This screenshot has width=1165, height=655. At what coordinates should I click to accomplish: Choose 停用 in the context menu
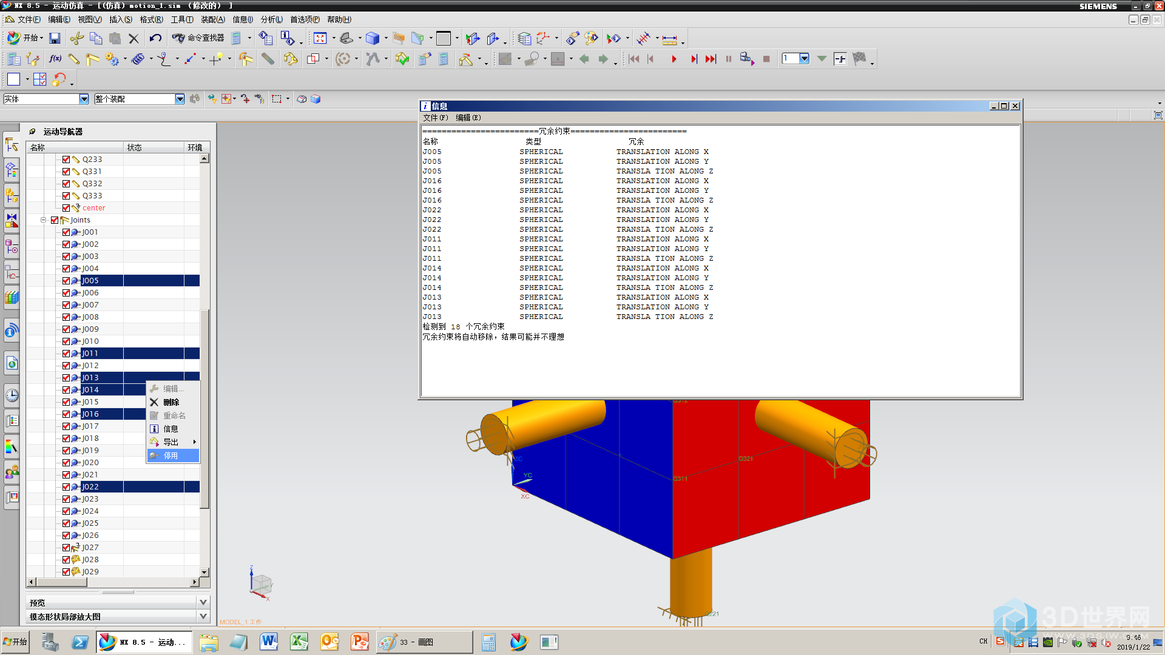click(x=173, y=455)
